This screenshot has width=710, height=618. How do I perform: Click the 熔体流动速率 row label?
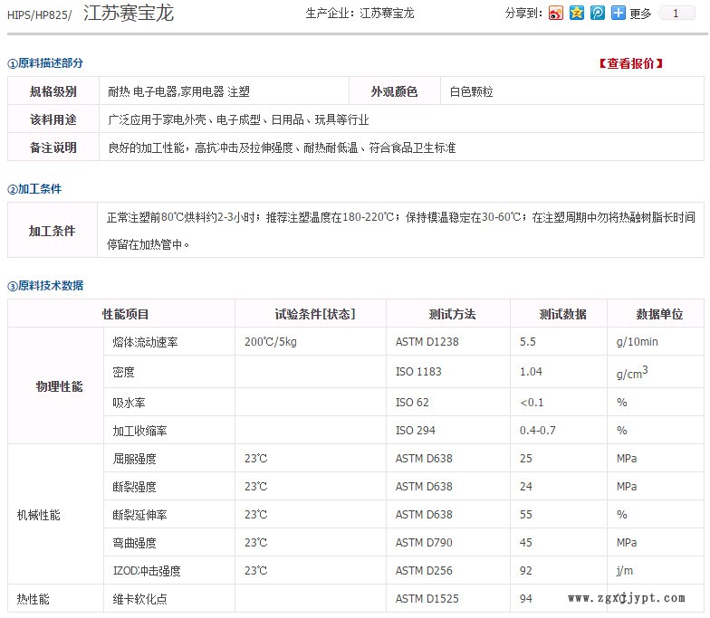point(145,342)
